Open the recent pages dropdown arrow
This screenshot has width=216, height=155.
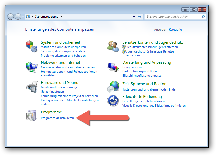[23, 17]
